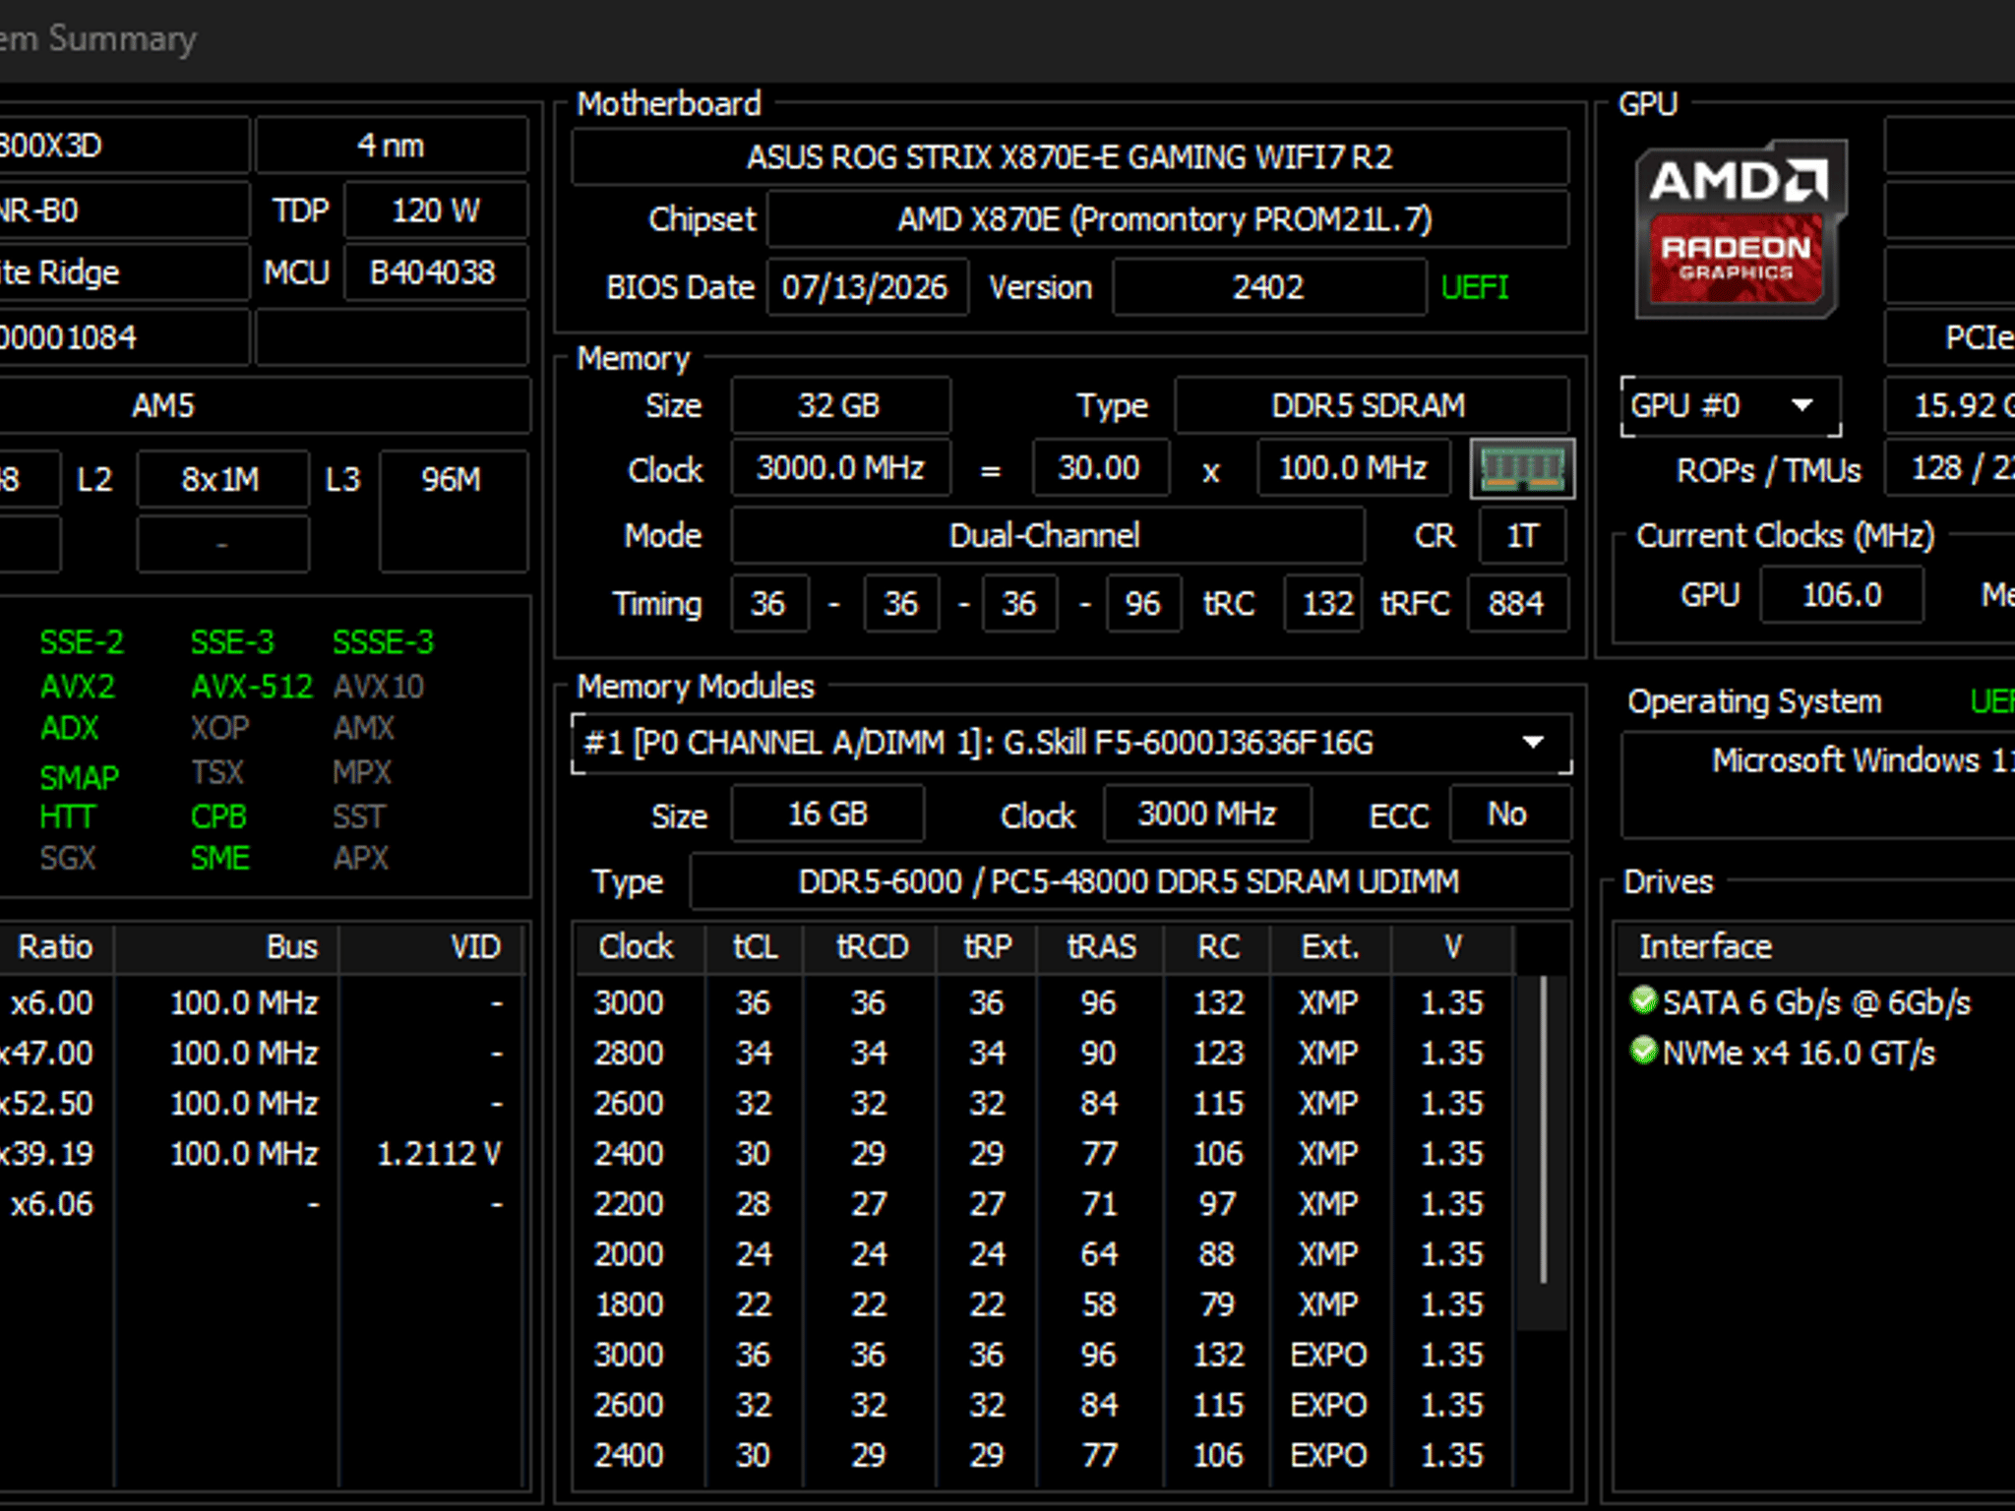The image size is (2015, 1511).
Task: Click the Ext. column header
Action: (1330, 946)
